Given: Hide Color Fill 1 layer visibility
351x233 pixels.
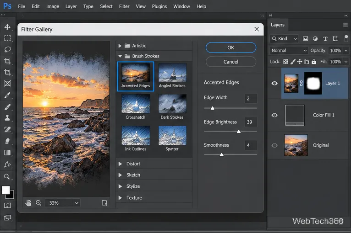Looking at the screenshot, I should (x=274, y=115).
